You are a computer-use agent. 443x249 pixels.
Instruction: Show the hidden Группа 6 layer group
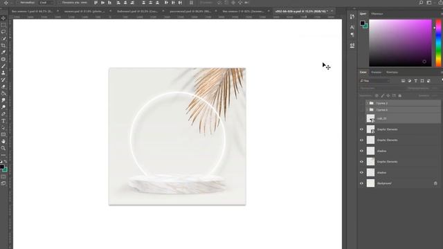pos(361,109)
